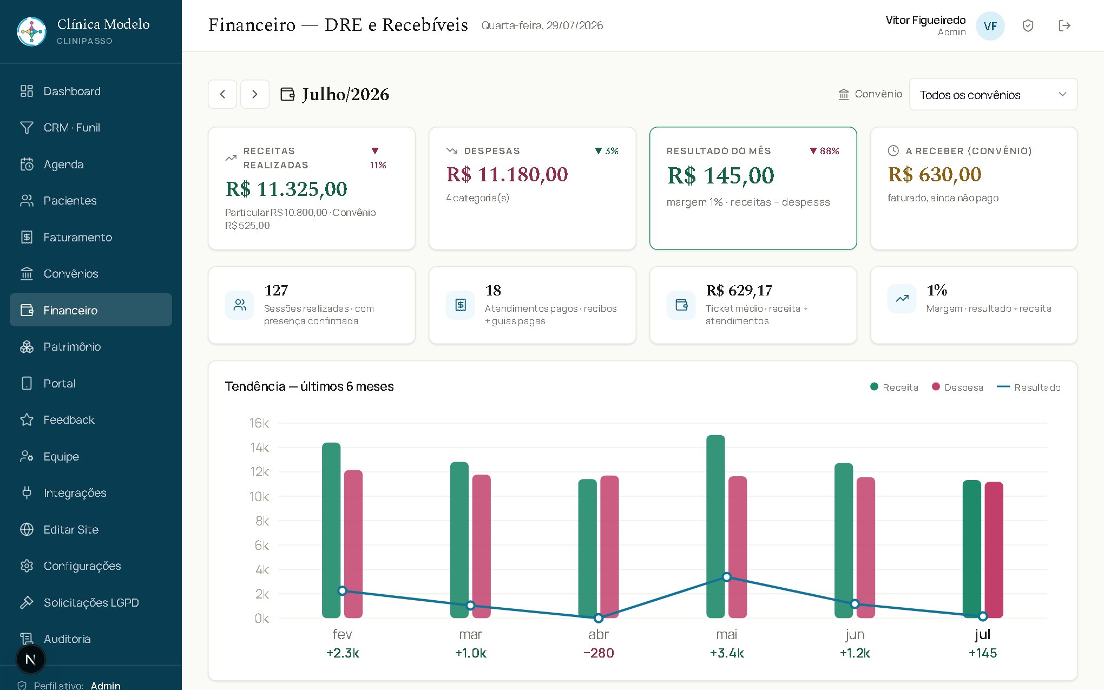Image resolution: width=1104 pixels, height=690 pixels.
Task: Click the "Tendência — últimos 6 meses" title
Action: [x=309, y=386]
